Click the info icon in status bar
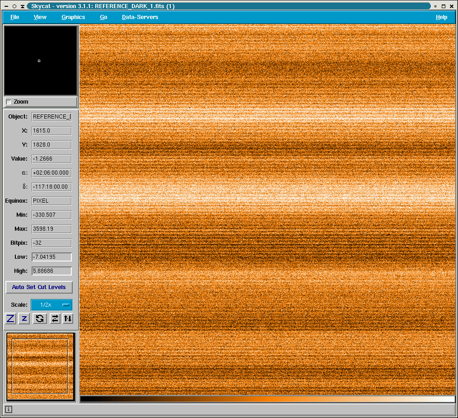Image resolution: width=458 pixels, height=418 pixels. (9, 409)
